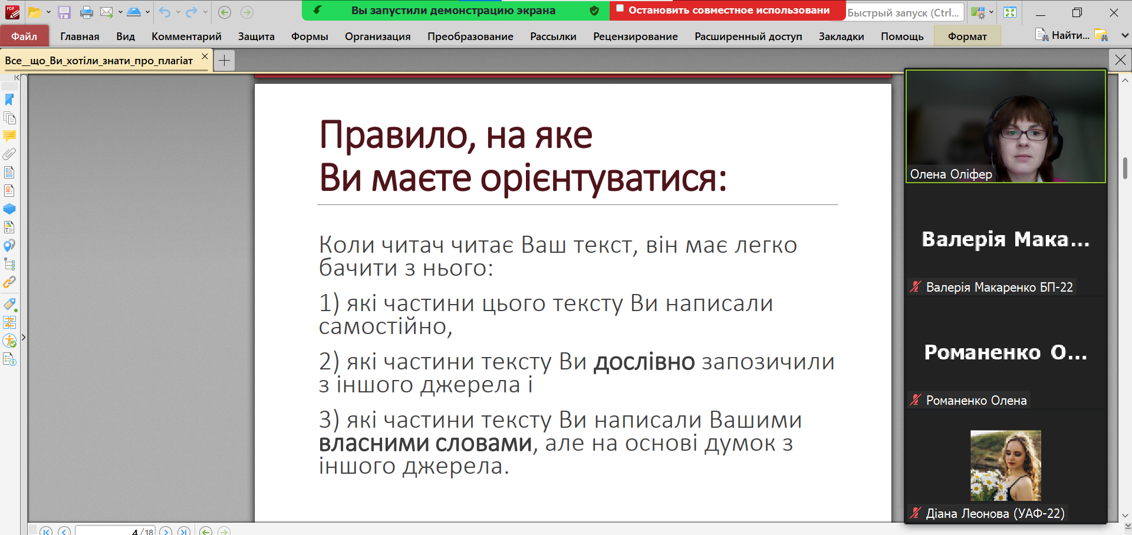1132x535 pixels.
Task: Close the Все_що_Ви_хотіли document tab
Action: click(205, 57)
